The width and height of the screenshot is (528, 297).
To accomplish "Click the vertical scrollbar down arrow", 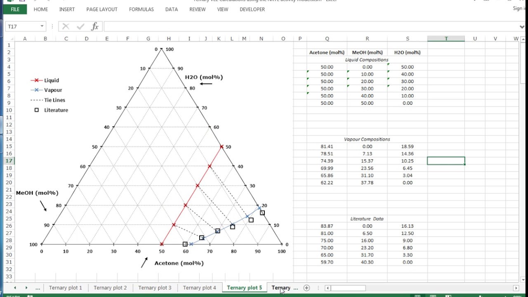I will pos(523,280).
